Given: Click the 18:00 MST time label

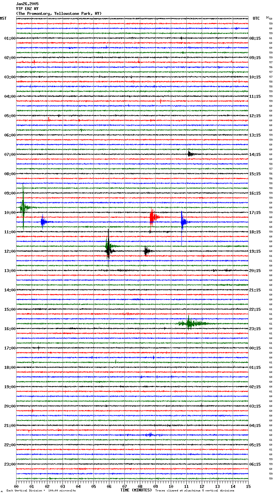Looking at the screenshot, I should click(10, 368).
